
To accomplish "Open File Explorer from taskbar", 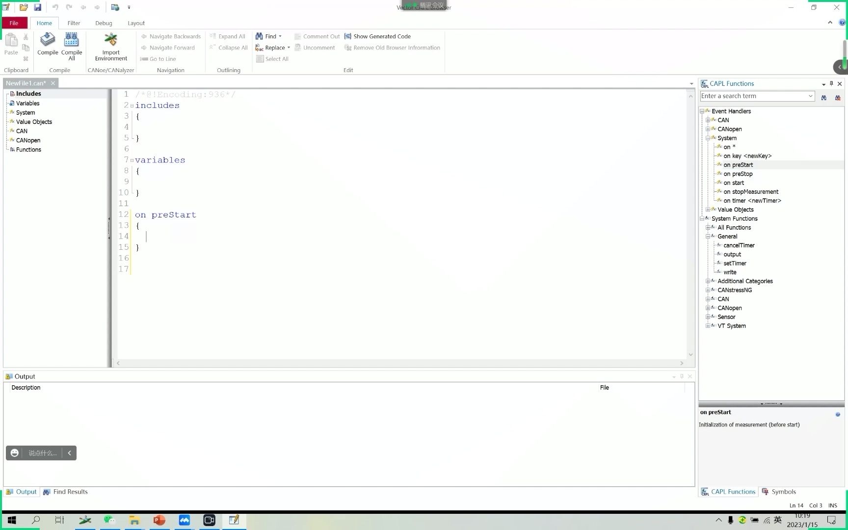I will (x=134, y=520).
